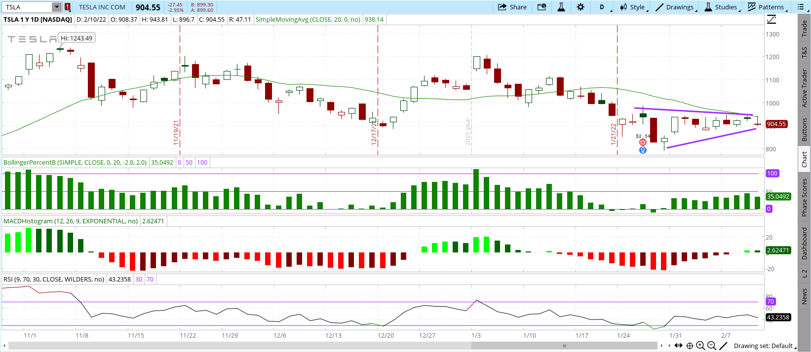Switch to the Buttons side tab
Viewport: 811px width, 352px height.
[x=804, y=129]
